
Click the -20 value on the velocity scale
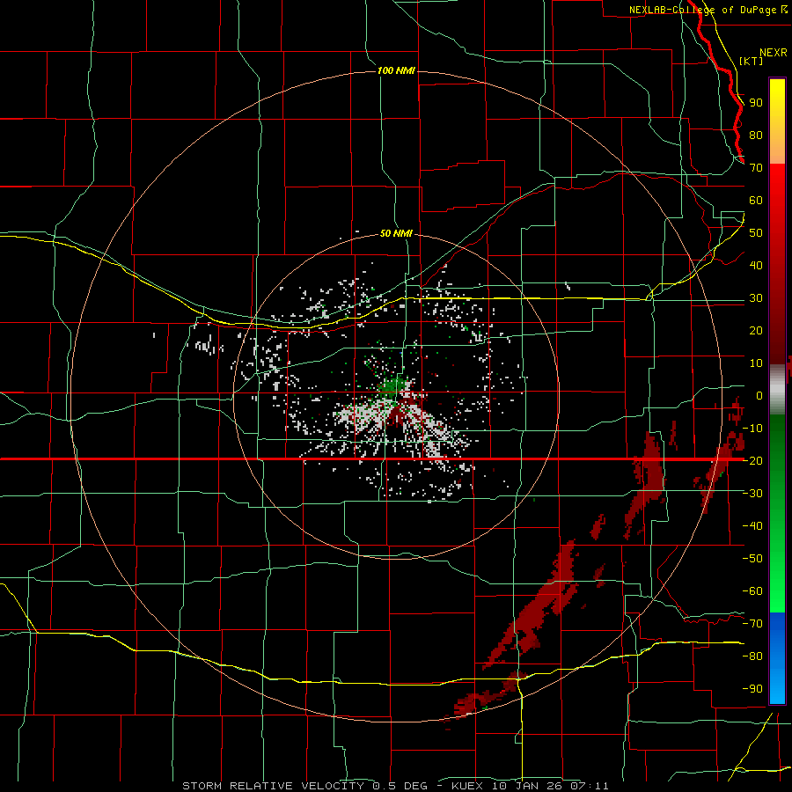[752, 461]
